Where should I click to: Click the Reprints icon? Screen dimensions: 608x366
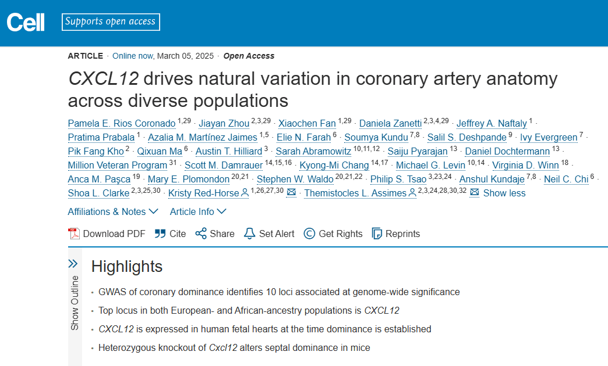pyautogui.click(x=377, y=234)
